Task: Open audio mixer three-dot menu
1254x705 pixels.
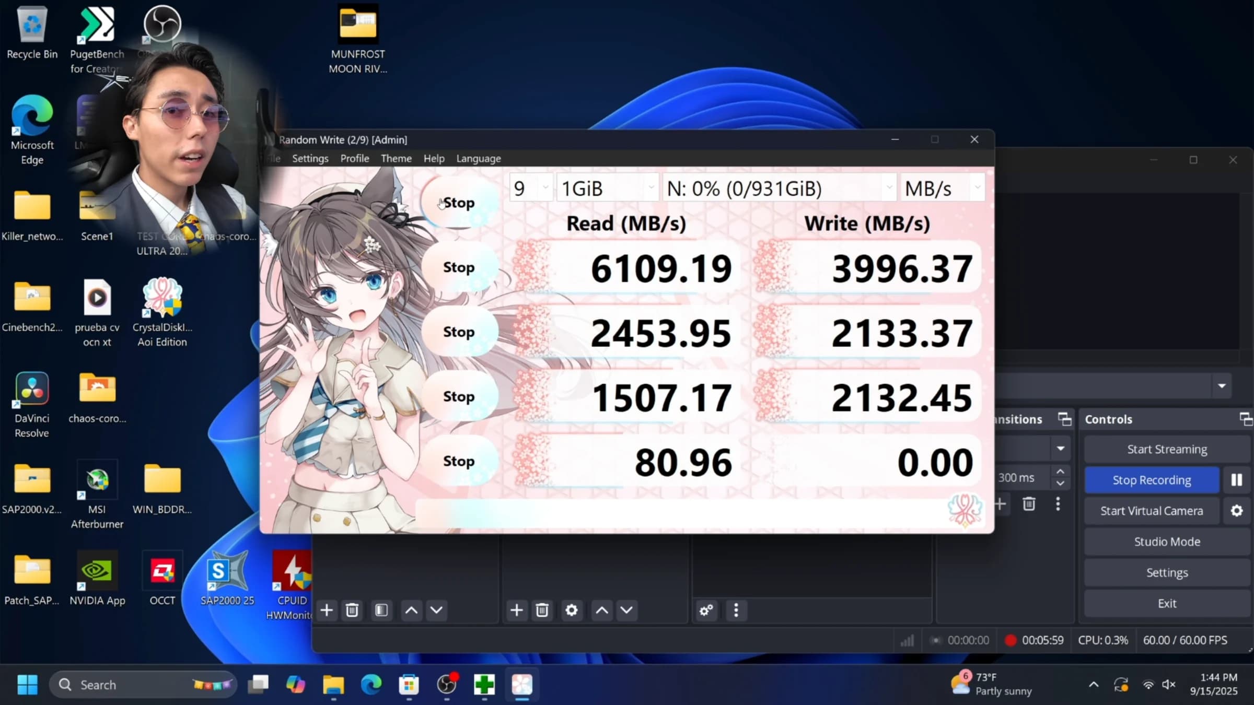Action: click(x=736, y=610)
